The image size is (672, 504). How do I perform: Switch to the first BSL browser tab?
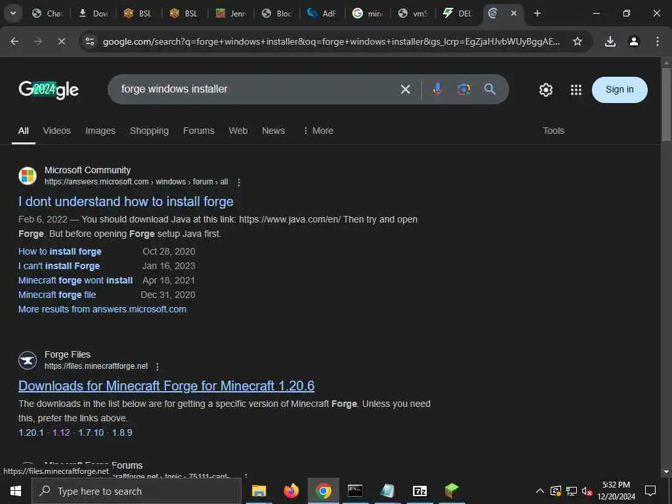pyautogui.click(x=139, y=13)
